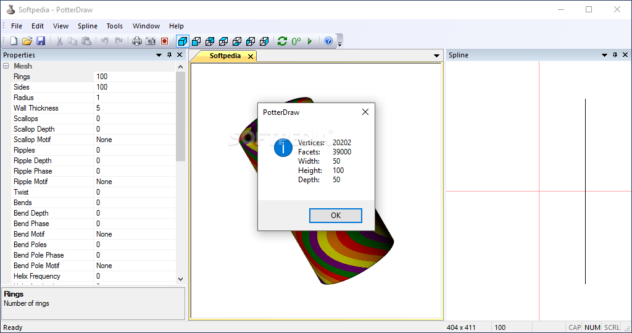Take a snapshot with the camera icon
This screenshot has height=333, width=632.
[151, 41]
